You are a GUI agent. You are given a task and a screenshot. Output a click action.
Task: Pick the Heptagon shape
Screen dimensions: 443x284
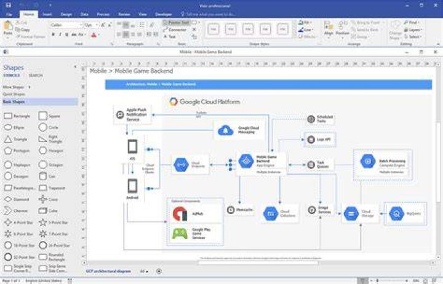(17, 165)
